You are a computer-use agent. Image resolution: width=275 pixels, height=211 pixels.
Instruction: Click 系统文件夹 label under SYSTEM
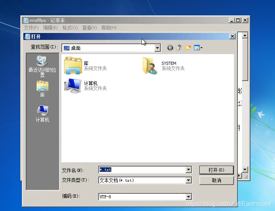173,69
